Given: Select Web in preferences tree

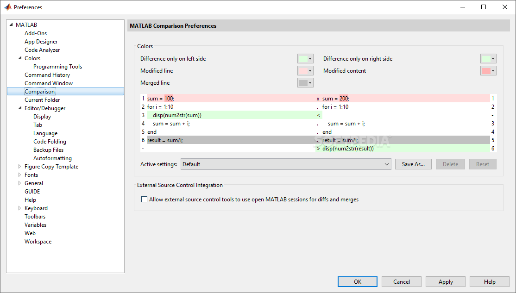Looking at the screenshot, I should coord(30,233).
